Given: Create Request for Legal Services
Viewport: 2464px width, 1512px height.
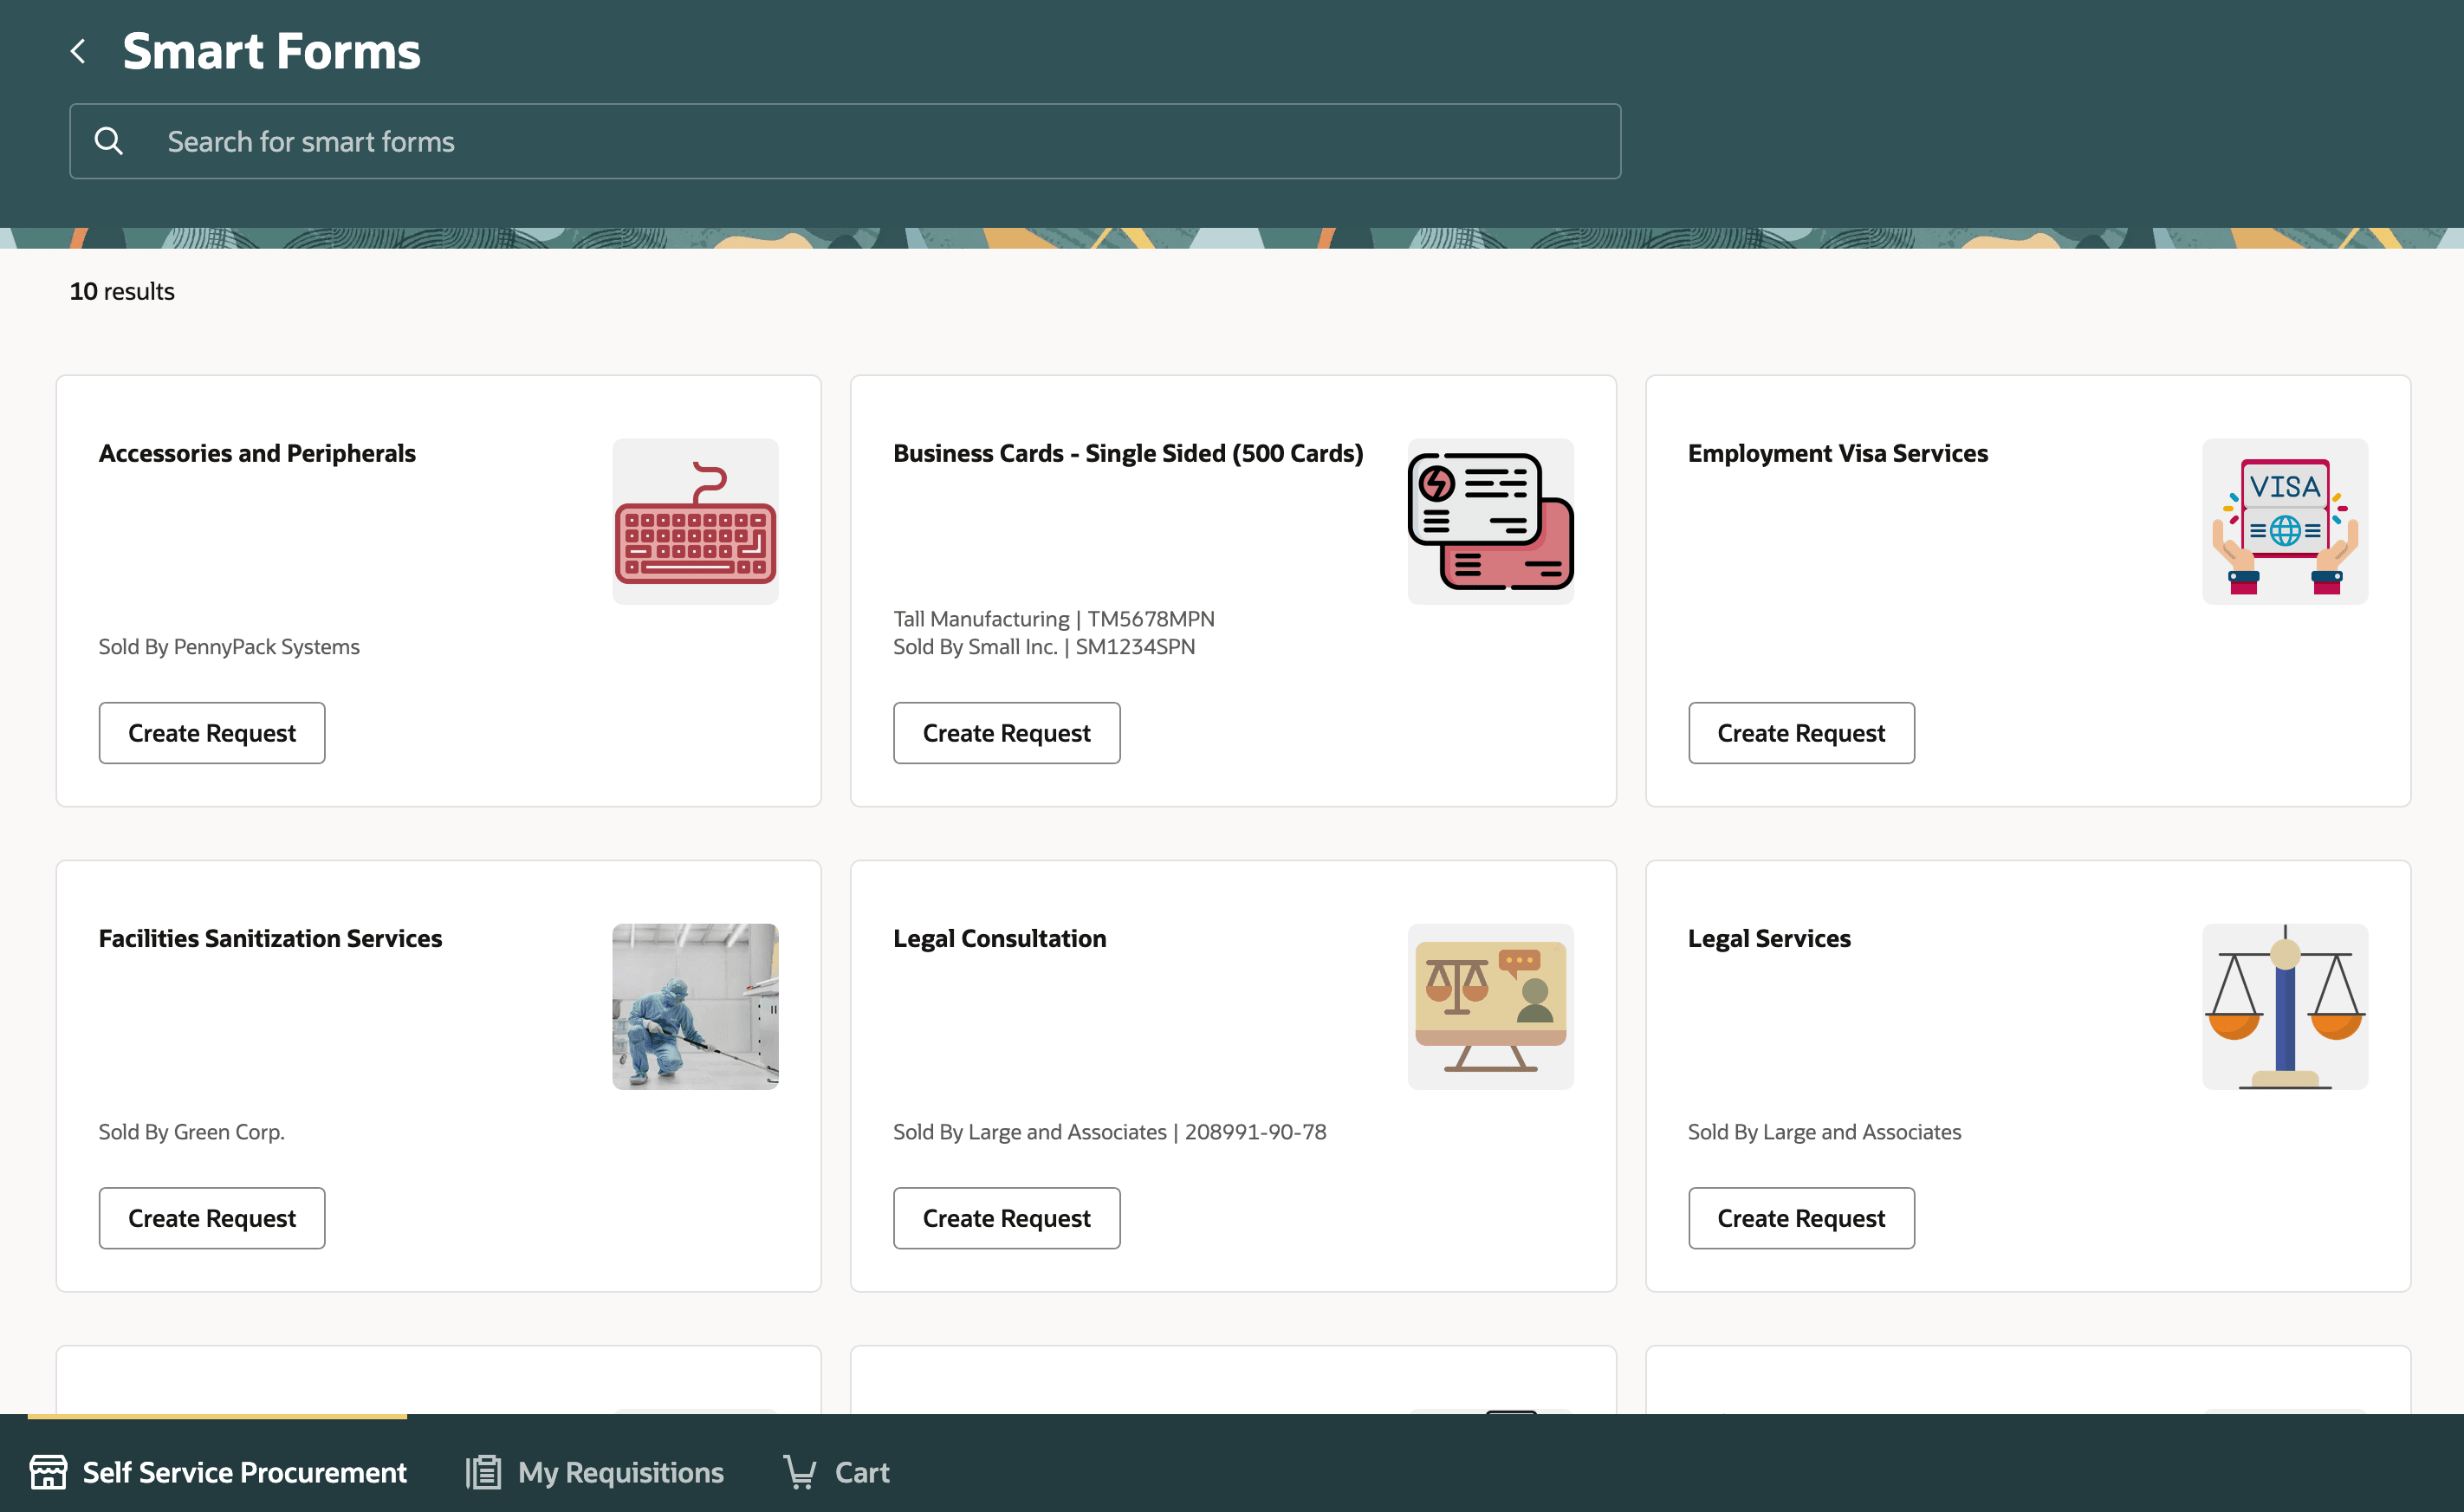Looking at the screenshot, I should 1801,1218.
